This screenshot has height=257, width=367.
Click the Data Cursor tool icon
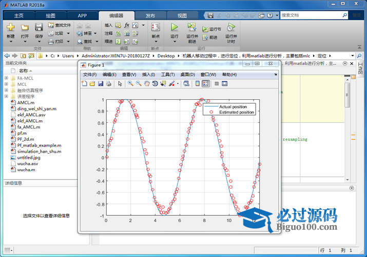[163, 83]
